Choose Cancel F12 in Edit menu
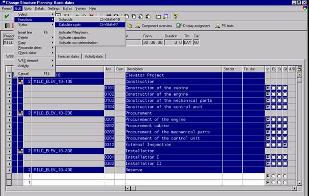Viewport: 309px width, 196px height. 35,73
